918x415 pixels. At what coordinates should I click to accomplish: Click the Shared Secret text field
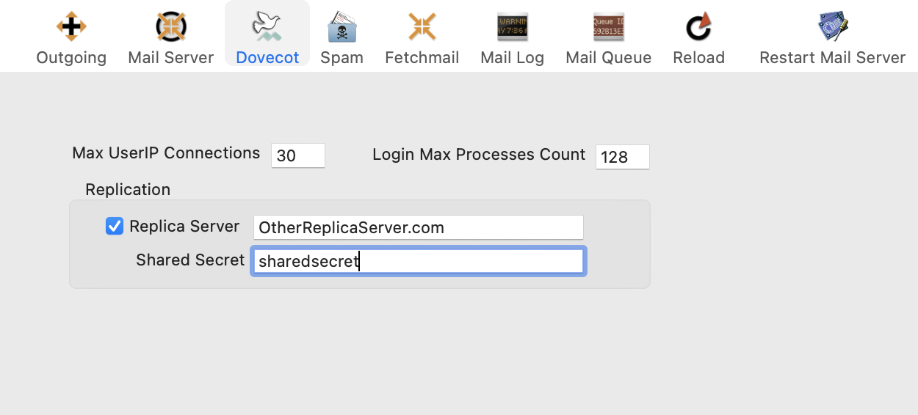[x=418, y=262]
